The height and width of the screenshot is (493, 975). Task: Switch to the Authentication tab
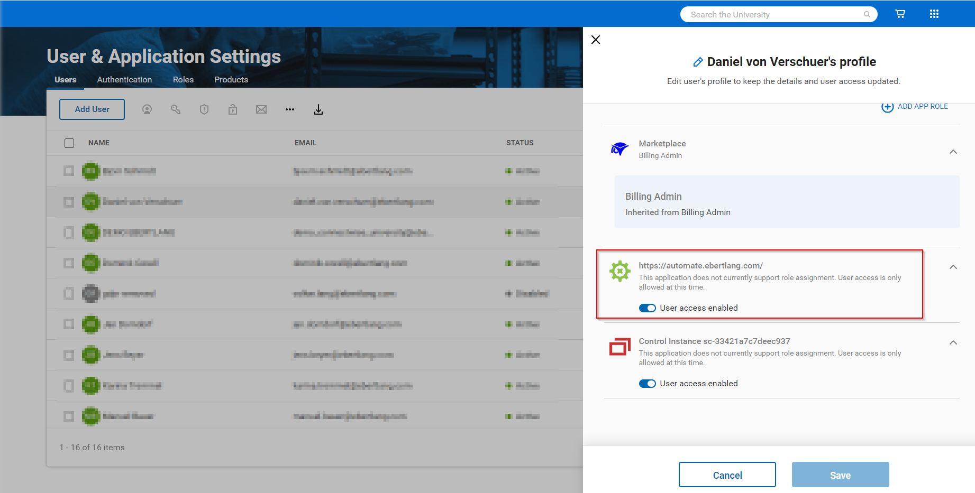tap(124, 80)
